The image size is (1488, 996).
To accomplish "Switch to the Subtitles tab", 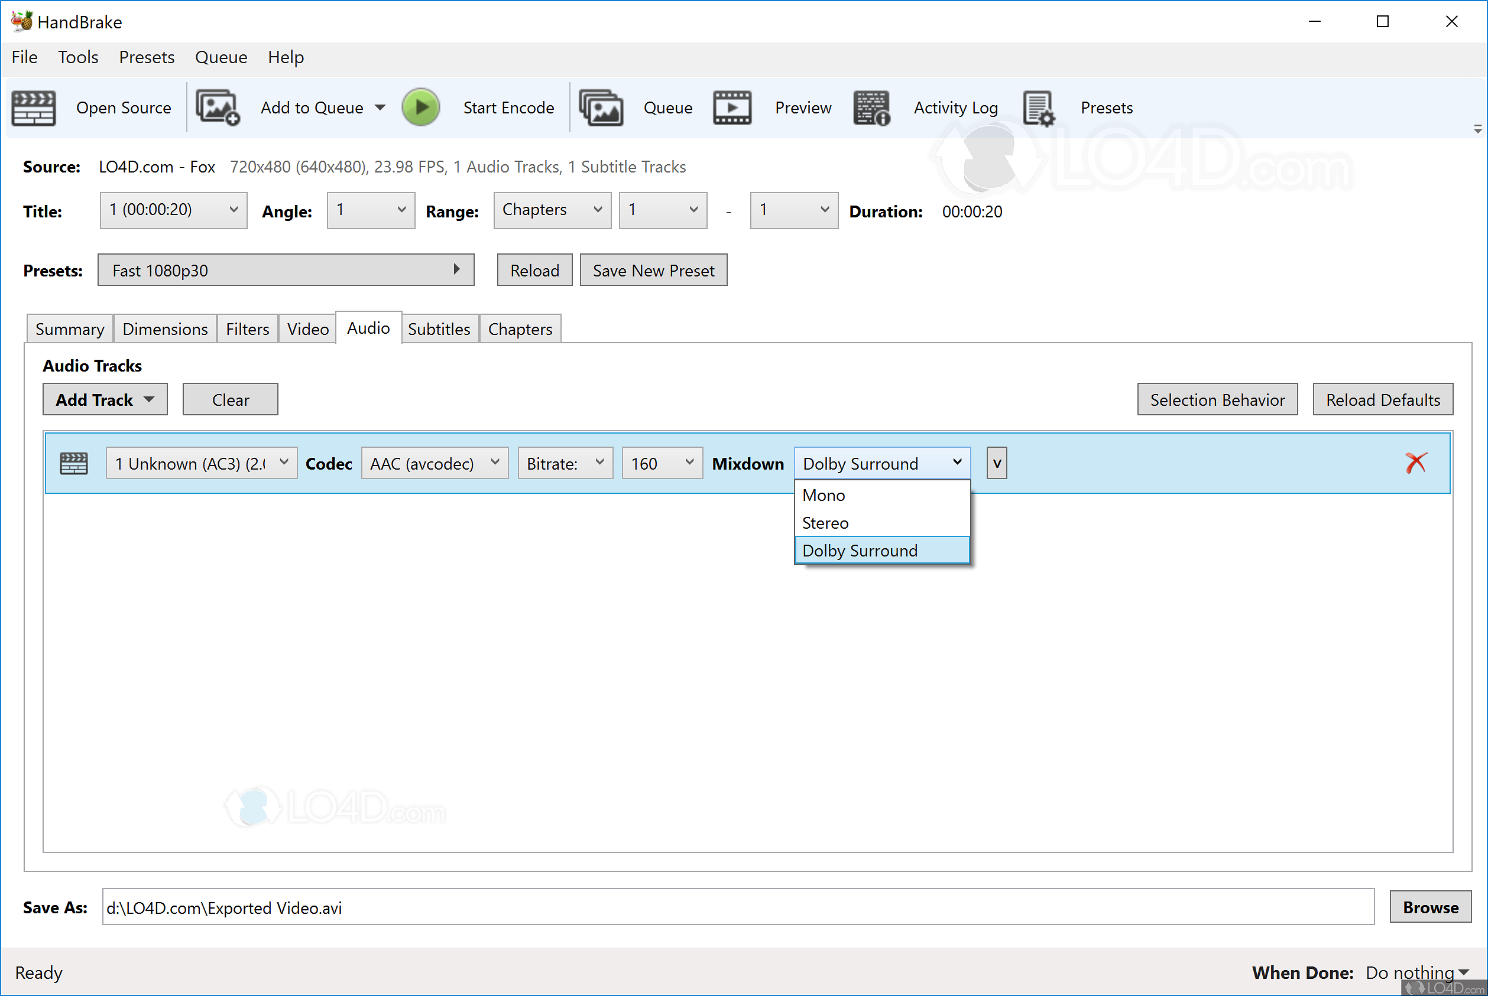I will pos(439,328).
